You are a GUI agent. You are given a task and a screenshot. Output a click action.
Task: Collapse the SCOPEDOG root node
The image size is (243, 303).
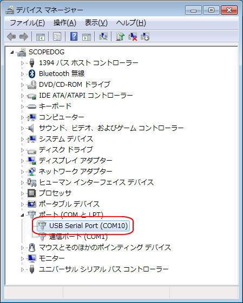12,52
